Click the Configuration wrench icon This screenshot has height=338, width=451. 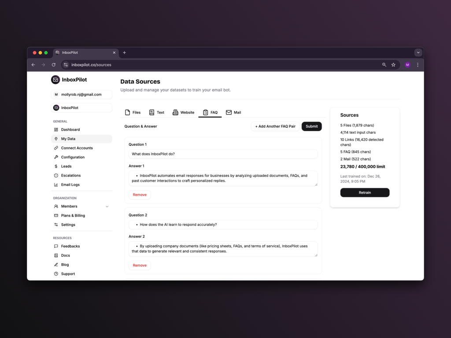[x=56, y=157]
